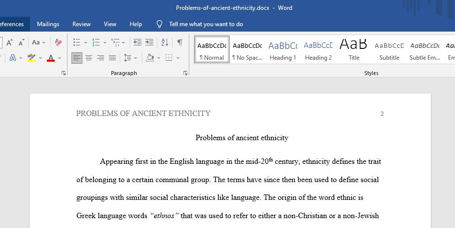Toggle Align Left paragraph alignment

[77, 58]
